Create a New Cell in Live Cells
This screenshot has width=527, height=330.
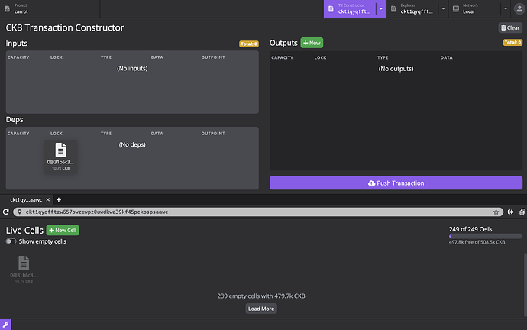pyautogui.click(x=63, y=230)
